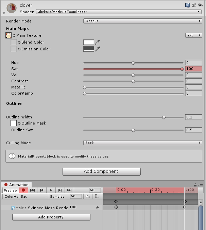Viewport: 206px width, 230px height.
Task: Click the Outline Mask picker circle icon
Action: (x=19, y=124)
